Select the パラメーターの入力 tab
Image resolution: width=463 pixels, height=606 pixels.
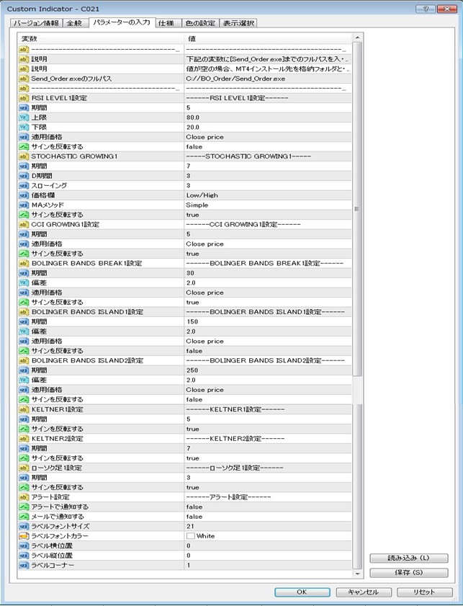(122, 22)
